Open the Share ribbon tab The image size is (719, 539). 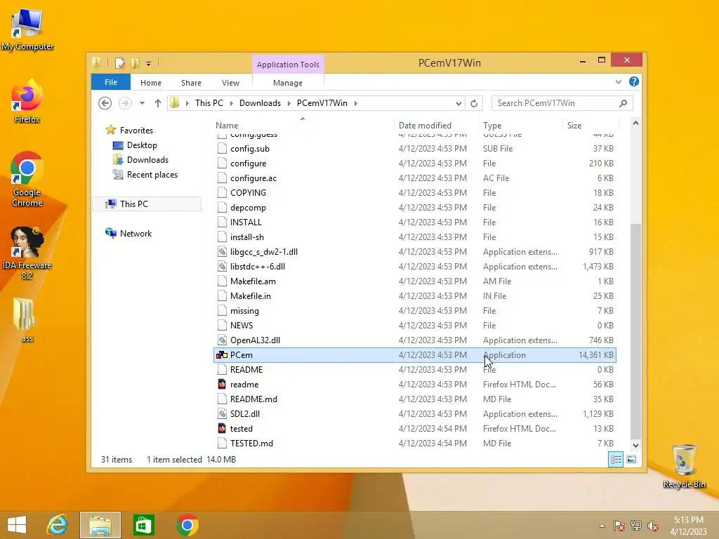pyautogui.click(x=191, y=83)
